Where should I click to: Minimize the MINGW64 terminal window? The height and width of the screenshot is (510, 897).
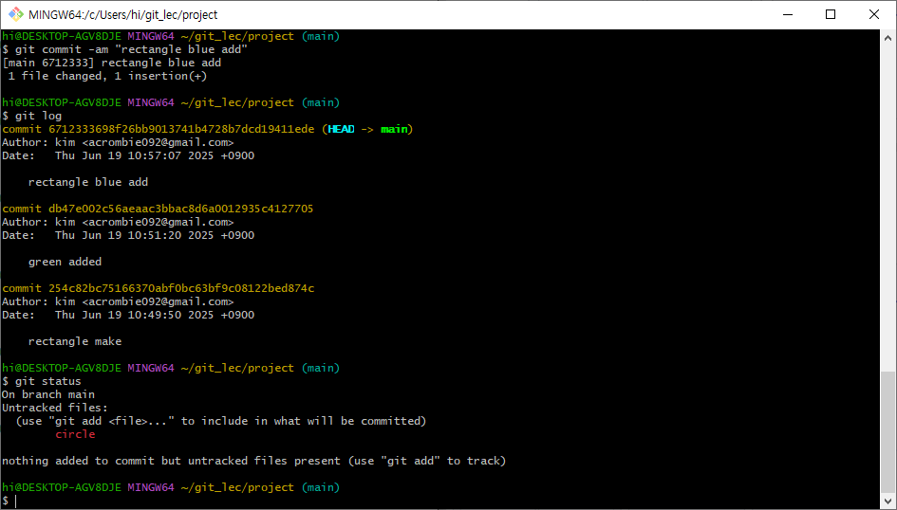tap(787, 14)
